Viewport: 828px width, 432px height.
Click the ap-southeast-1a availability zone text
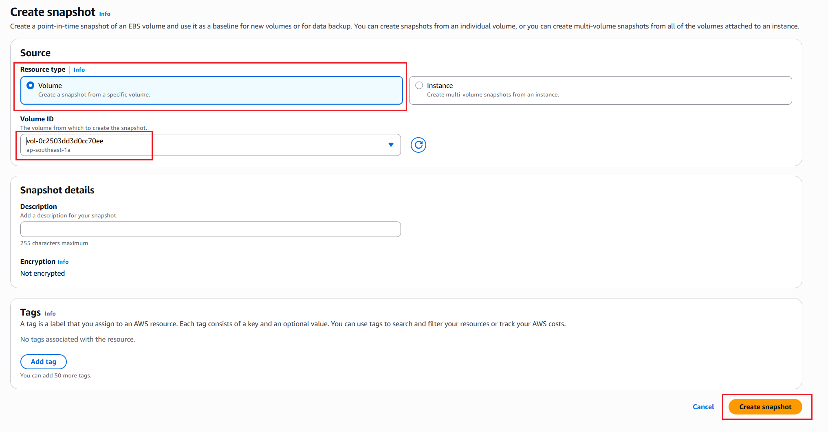click(x=48, y=150)
